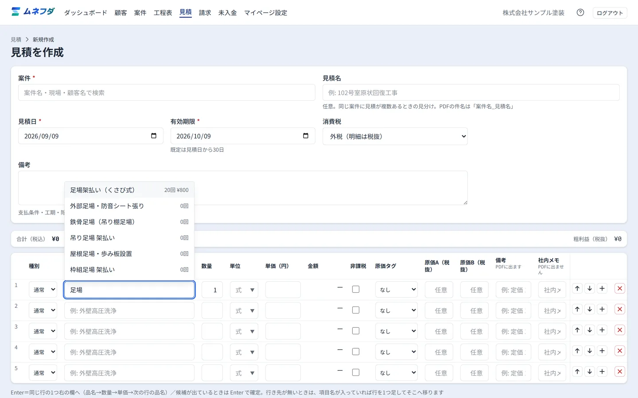Open the 請求 nav item
This screenshot has height=398, width=638.
point(205,13)
